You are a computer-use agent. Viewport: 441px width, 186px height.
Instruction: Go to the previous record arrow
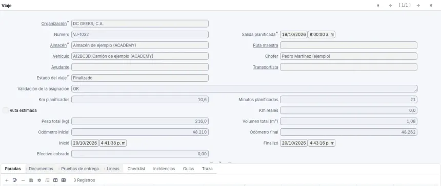click(390, 5)
